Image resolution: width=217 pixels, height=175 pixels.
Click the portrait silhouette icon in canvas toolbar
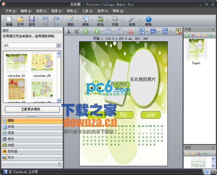[x=69, y=31]
